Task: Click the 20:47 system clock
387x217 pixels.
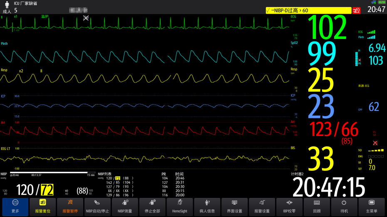Action: pyautogui.click(x=376, y=10)
